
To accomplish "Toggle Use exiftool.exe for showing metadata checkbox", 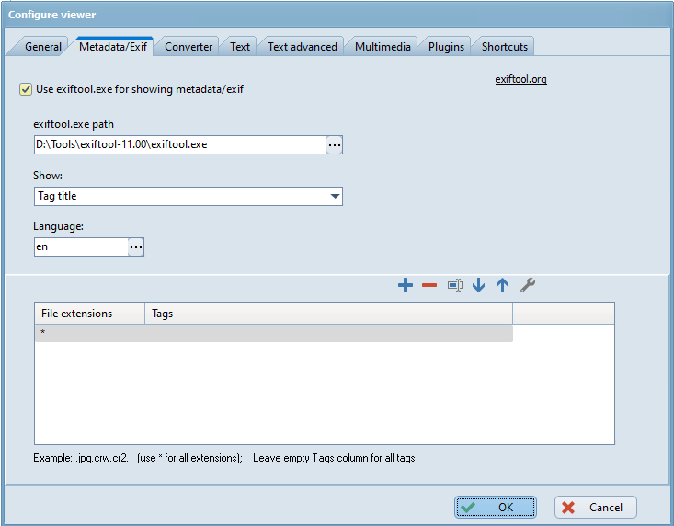I will [26, 89].
